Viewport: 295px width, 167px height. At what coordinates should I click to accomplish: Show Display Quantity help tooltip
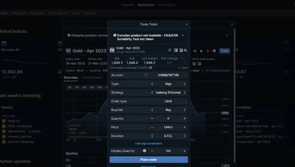144,150
